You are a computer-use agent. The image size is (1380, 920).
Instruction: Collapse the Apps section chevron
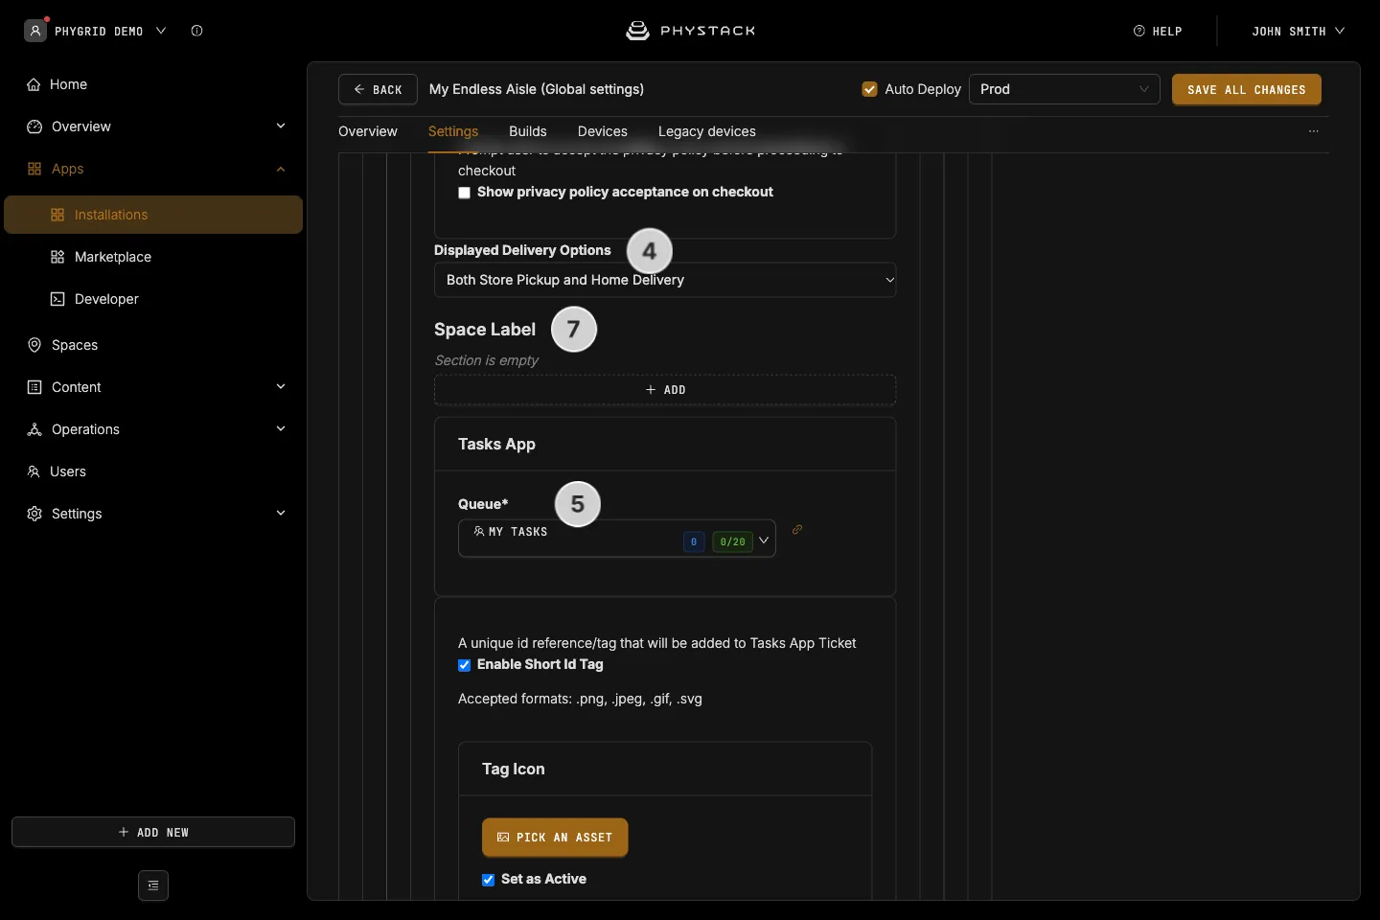281,169
